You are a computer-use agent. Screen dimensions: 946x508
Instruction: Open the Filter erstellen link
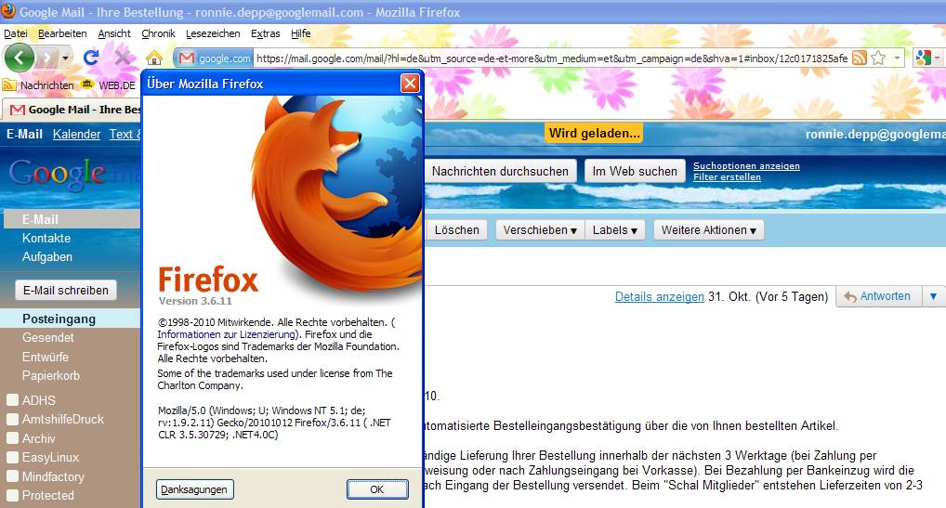pos(727,177)
